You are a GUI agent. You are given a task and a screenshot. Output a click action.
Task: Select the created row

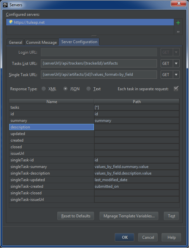coord(94,140)
